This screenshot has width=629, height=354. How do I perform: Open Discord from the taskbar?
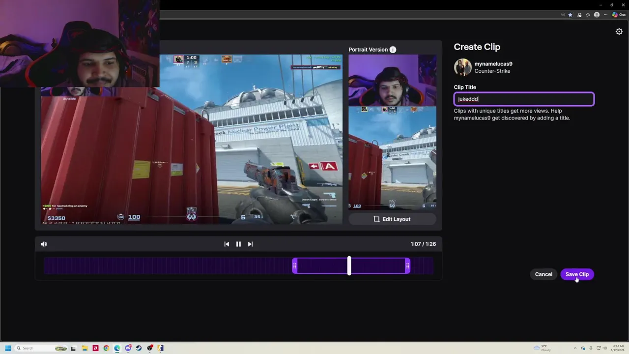coord(128,348)
